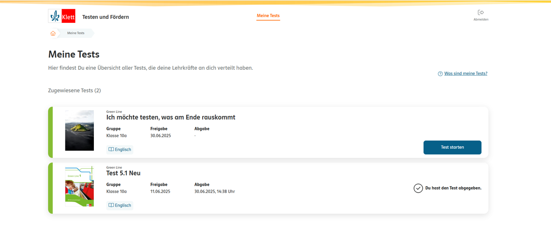This screenshot has height=247, width=551.
Task: Click the Abmelden logout icon
Action: tap(481, 12)
